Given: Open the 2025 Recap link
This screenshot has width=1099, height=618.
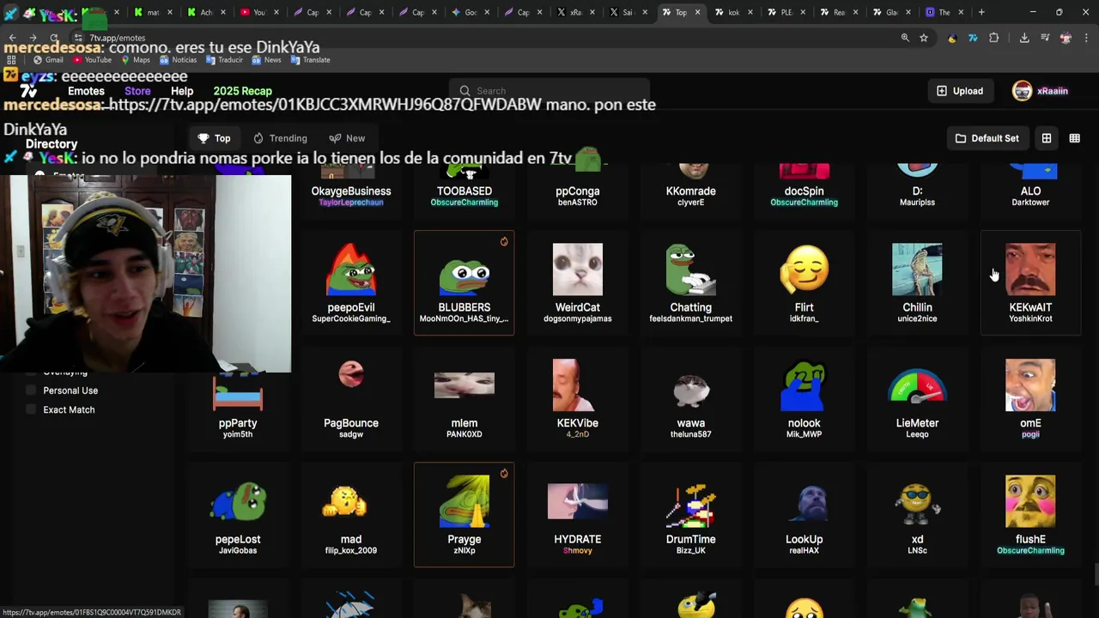Looking at the screenshot, I should click(242, 91).
